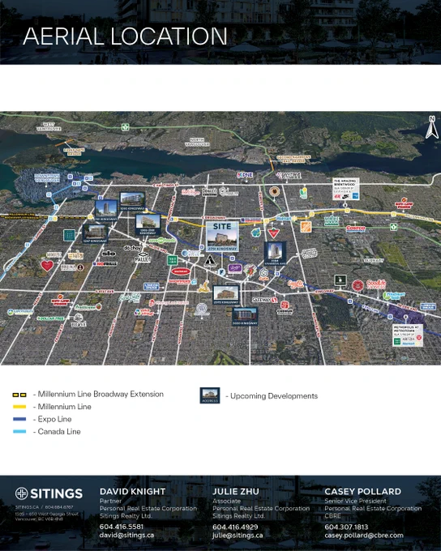Click casey.pollard@cbre.com email link
Viewport: 441px width, 551px height.
click(x=364, y=536)
